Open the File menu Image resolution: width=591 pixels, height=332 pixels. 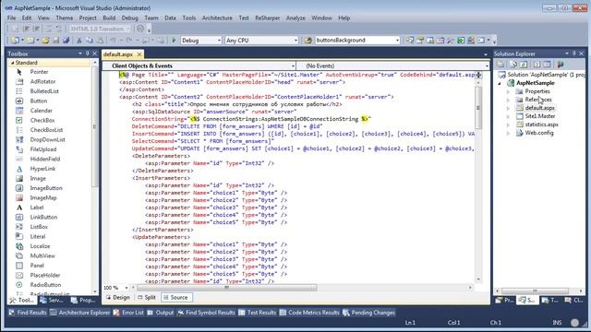coord(11,18)
